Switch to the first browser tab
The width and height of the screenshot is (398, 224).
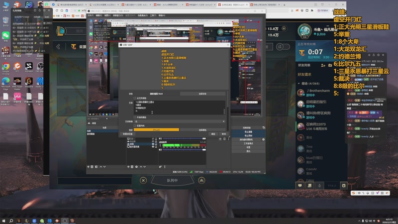[x=71, y=4]
